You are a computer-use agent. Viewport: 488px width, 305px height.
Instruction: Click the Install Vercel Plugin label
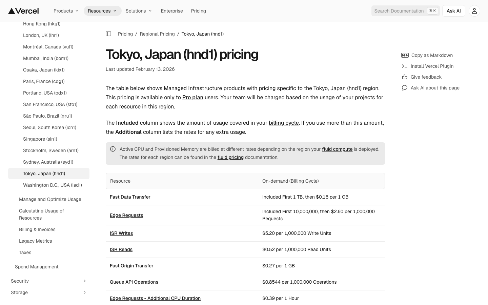click(x=432, y=66)
